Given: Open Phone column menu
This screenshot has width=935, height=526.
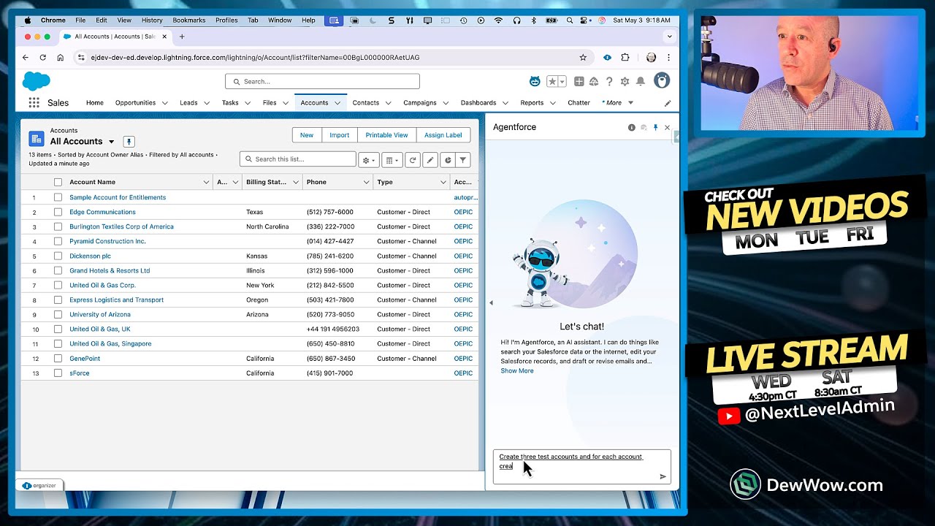Looking at the screenshot, I should pyautogui.click(x=366, y=182).
